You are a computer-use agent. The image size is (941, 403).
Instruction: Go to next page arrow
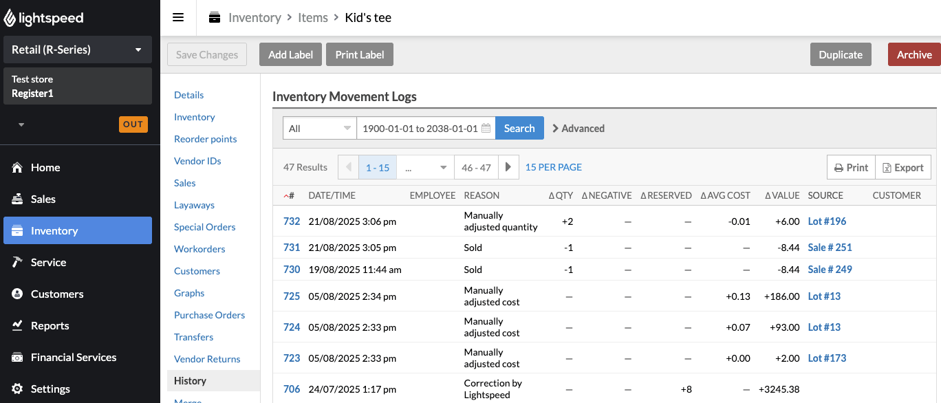tap(508, 167)
